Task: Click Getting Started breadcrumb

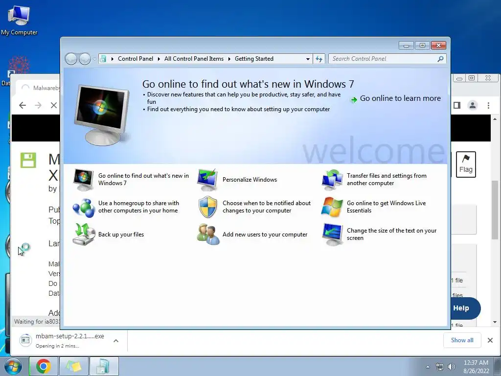Action: pos(254,59)
